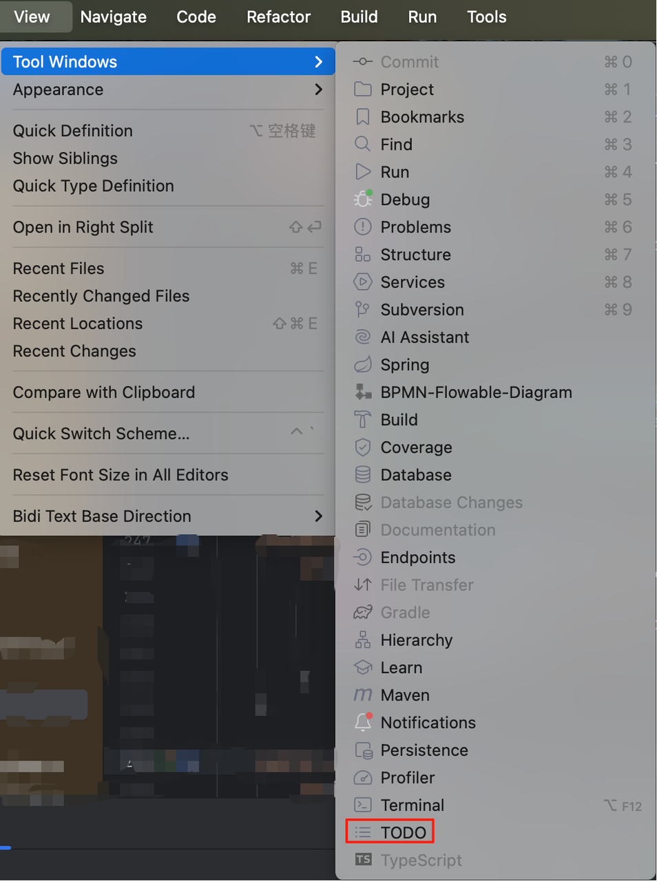Select Recent Files entry
Screen dimensions: 657x881
tap(59, 268)
